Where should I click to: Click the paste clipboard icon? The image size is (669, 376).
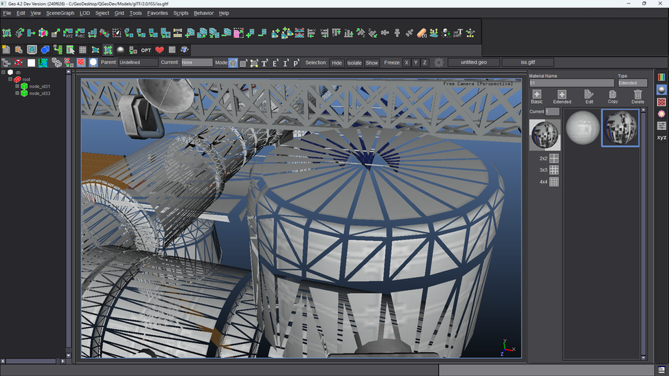[19, 50]
